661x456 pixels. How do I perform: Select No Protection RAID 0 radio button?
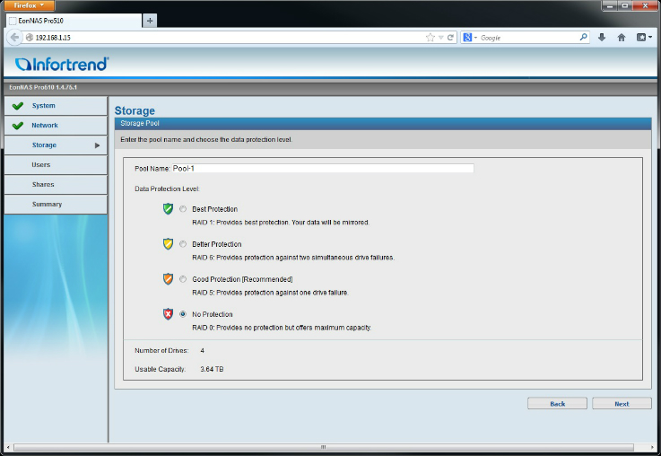coord(183,314)
